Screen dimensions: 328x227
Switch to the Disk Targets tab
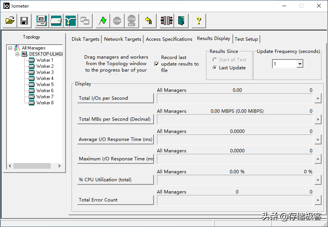pyautogui.click(x=86, y=39)
